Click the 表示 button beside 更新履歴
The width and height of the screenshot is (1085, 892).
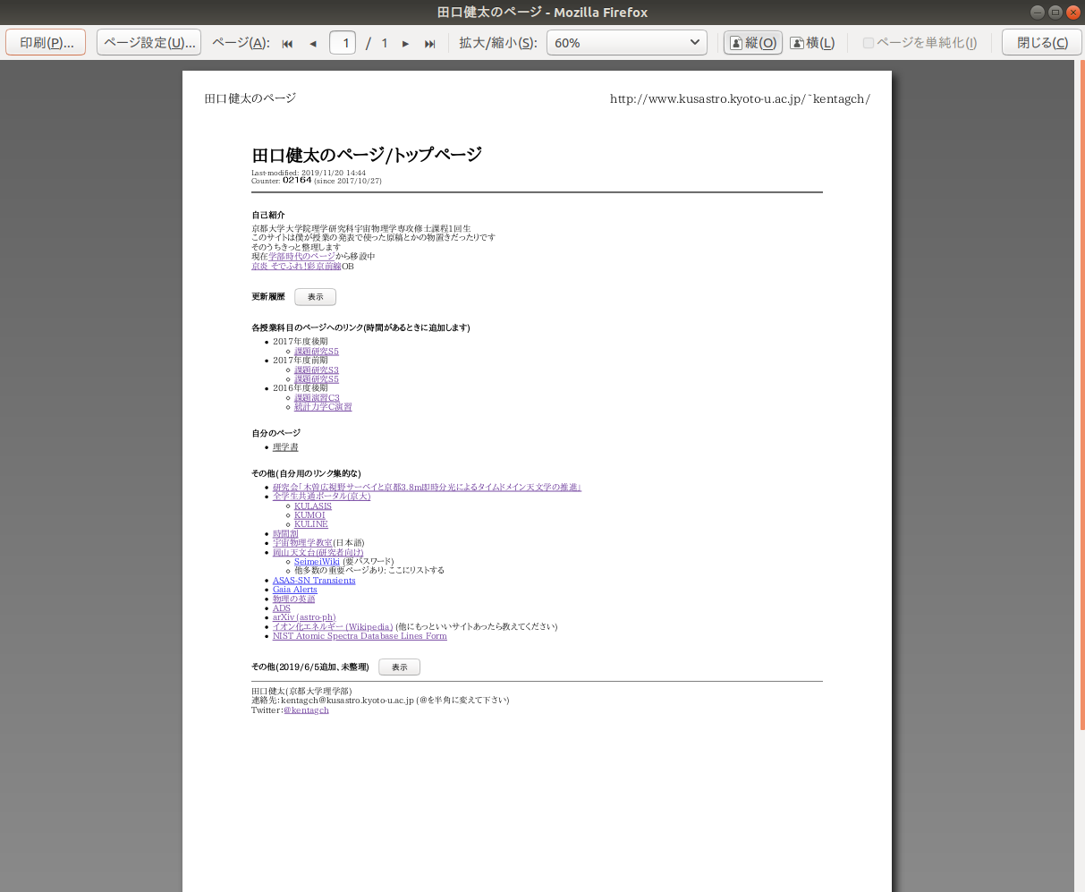click(315, 297)
